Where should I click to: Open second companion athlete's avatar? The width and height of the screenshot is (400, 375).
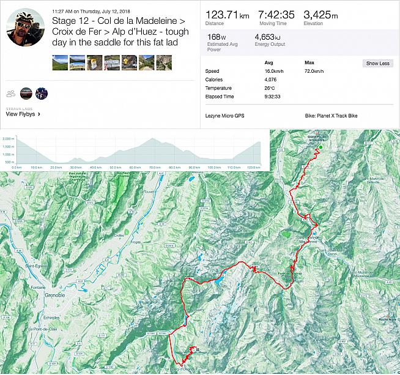click(x=42, y=93)
